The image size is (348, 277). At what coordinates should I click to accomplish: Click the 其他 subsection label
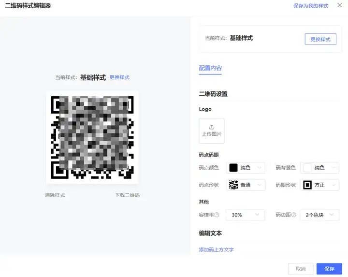point(204,202)
